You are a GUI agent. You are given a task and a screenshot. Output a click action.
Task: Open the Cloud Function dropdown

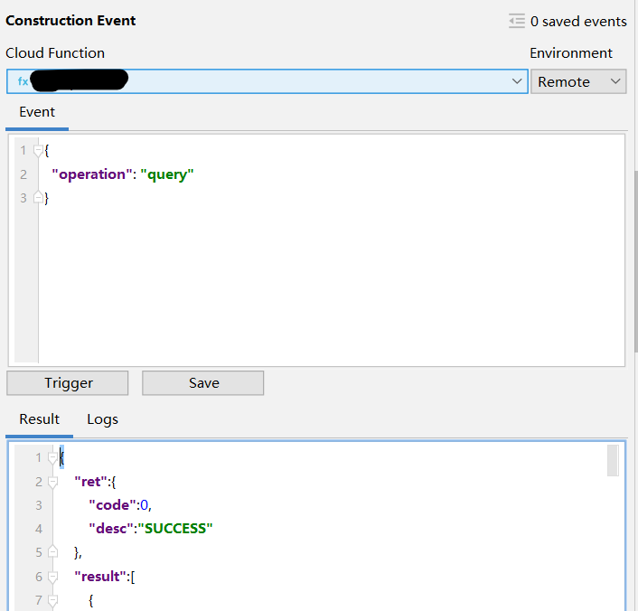(267, 81)
